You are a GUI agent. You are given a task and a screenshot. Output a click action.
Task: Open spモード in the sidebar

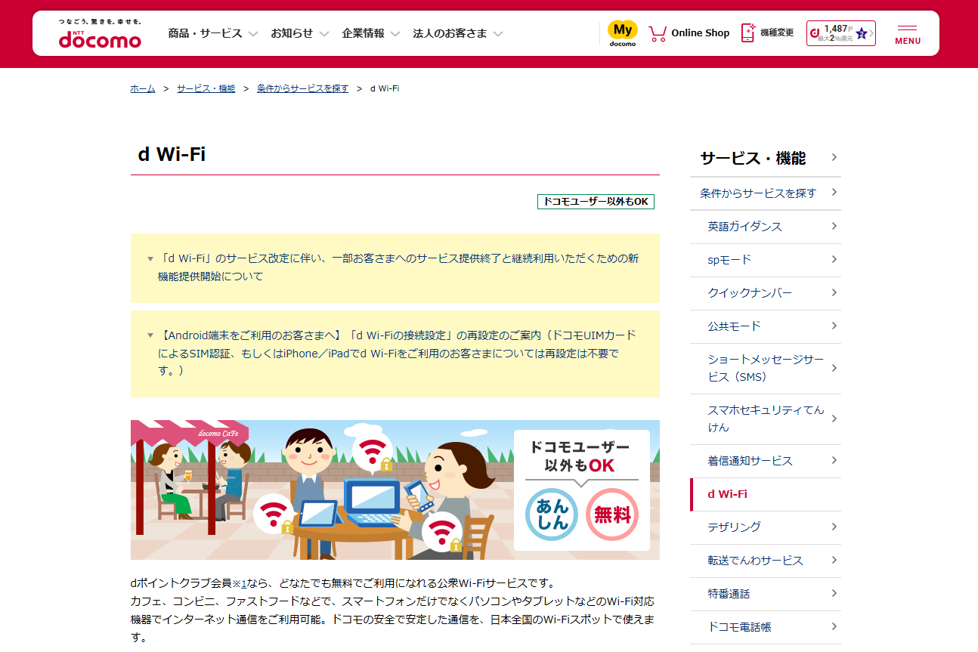tap(766, 260)
